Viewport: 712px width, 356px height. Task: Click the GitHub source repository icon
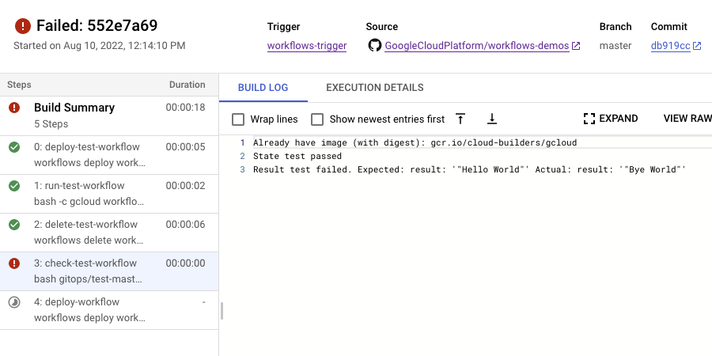[374, 46]
